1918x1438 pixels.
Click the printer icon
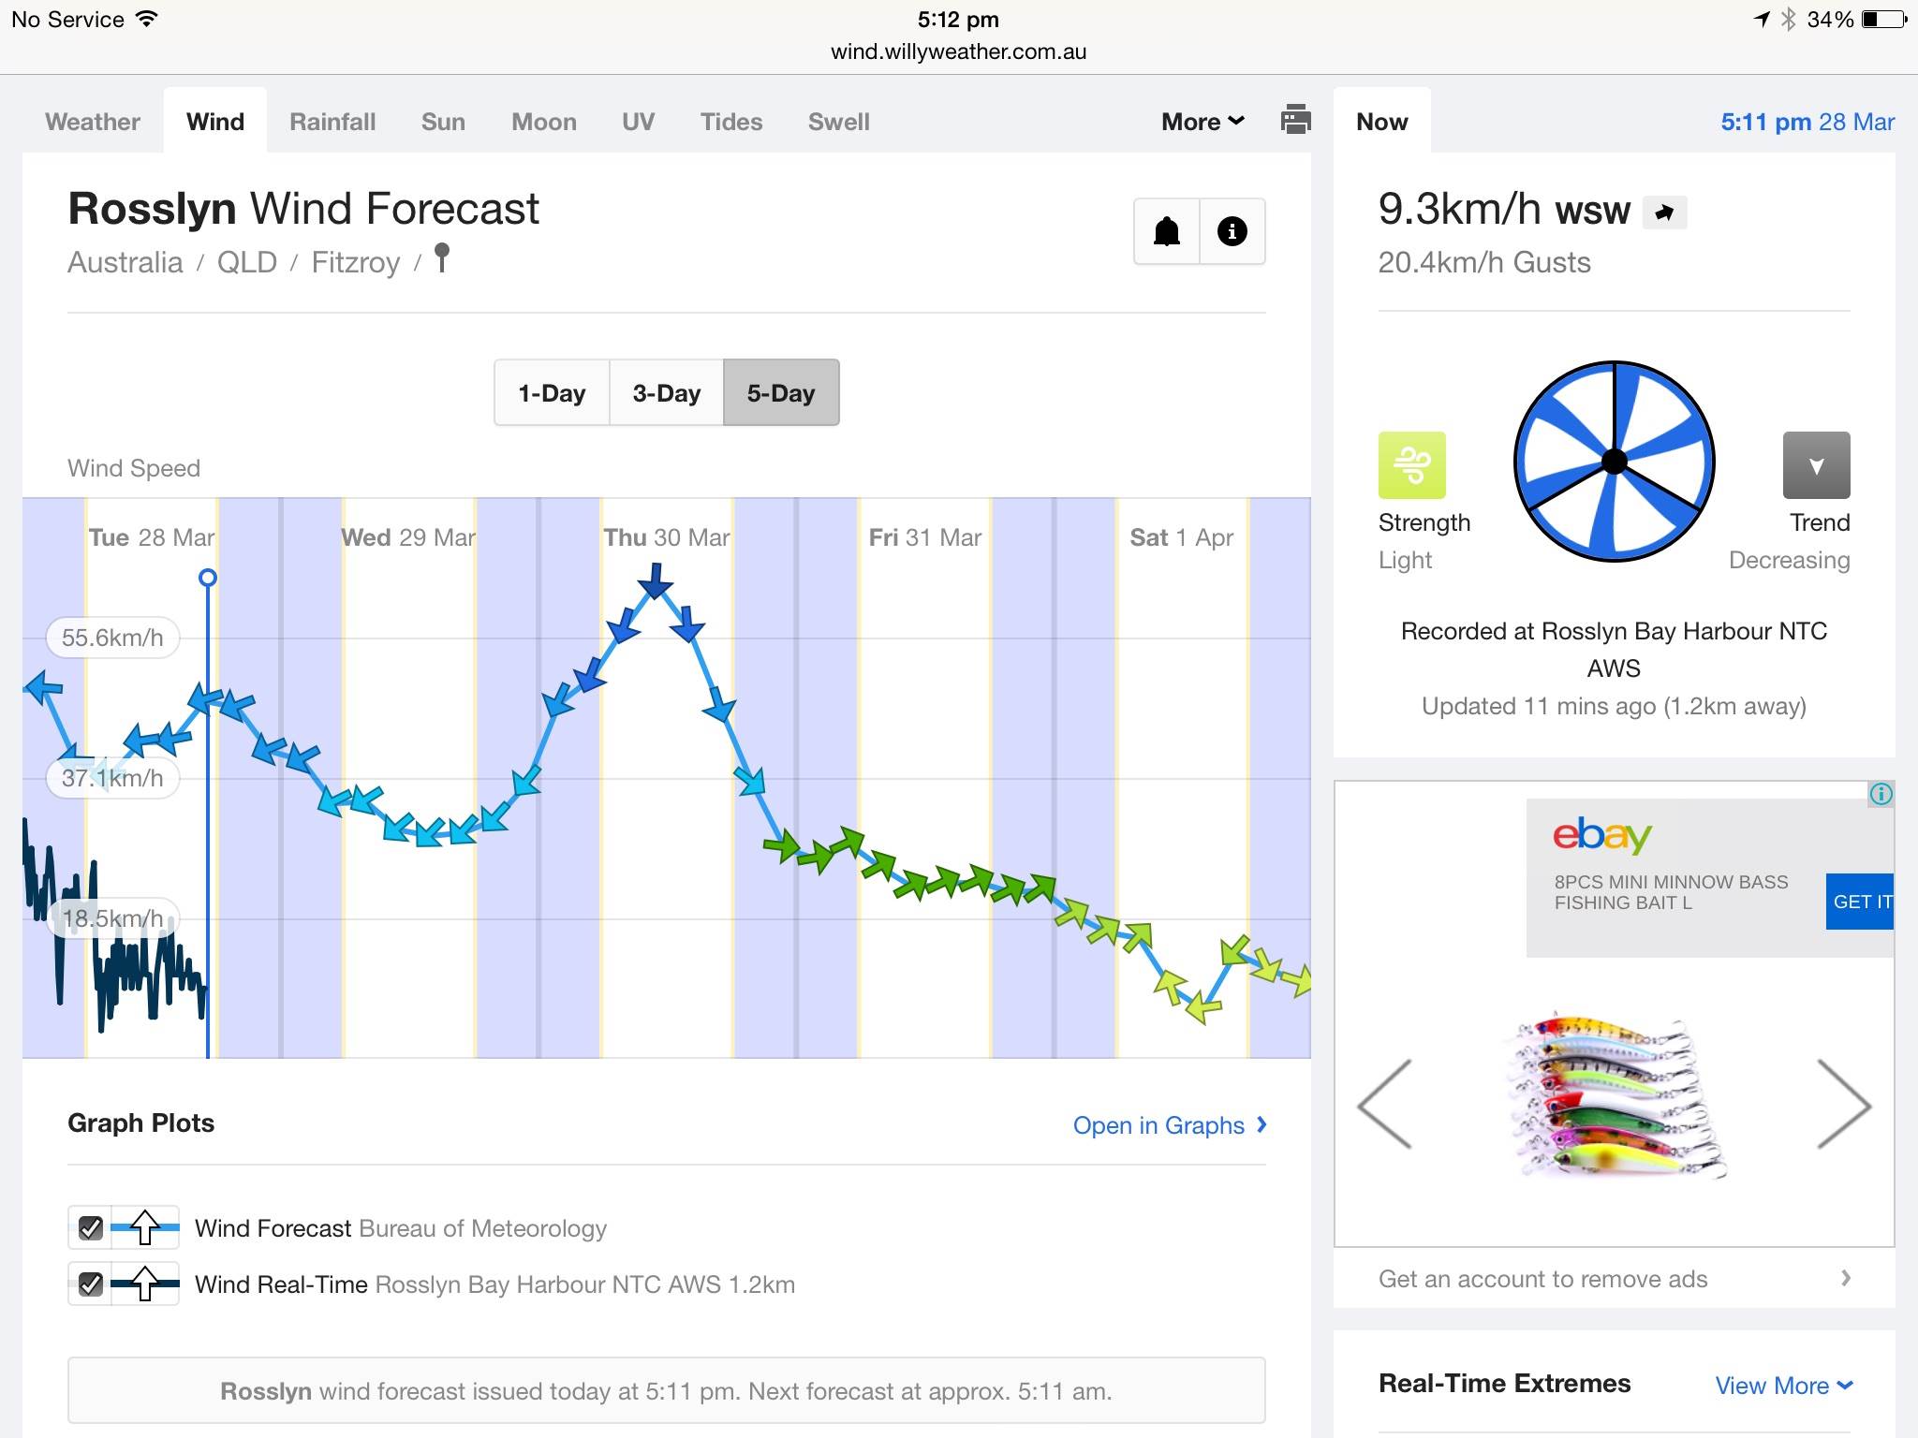(1295, 120)
